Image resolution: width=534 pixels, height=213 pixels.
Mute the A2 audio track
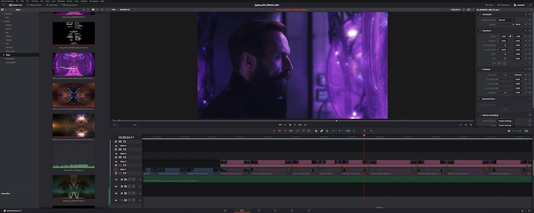(133, 187)
